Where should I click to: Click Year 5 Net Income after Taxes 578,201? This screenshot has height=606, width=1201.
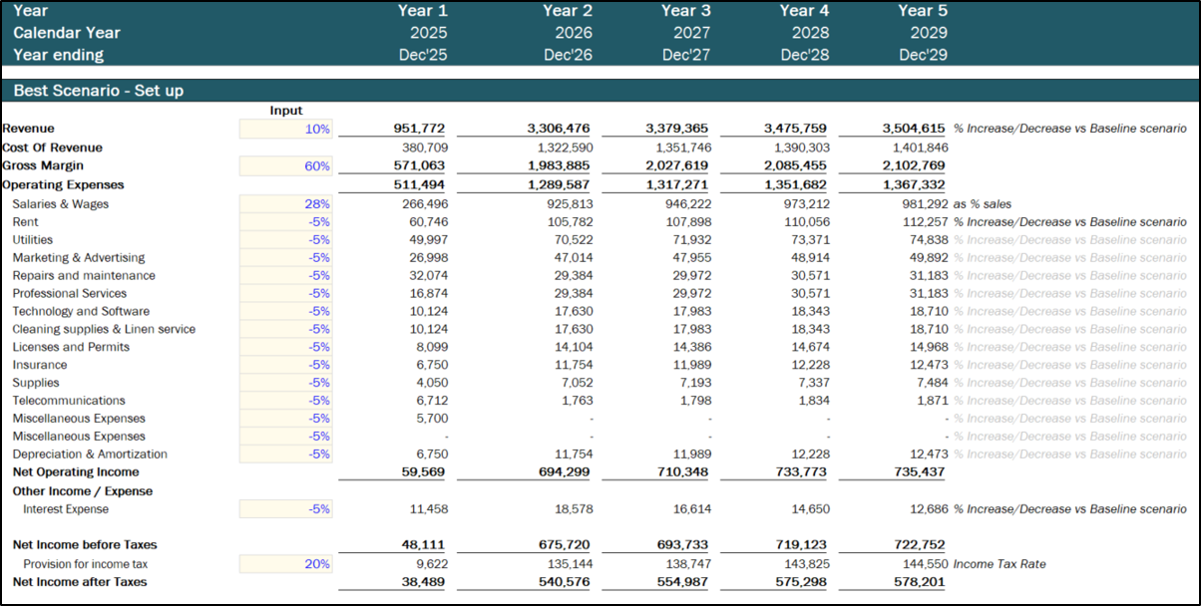coord(913,582)
